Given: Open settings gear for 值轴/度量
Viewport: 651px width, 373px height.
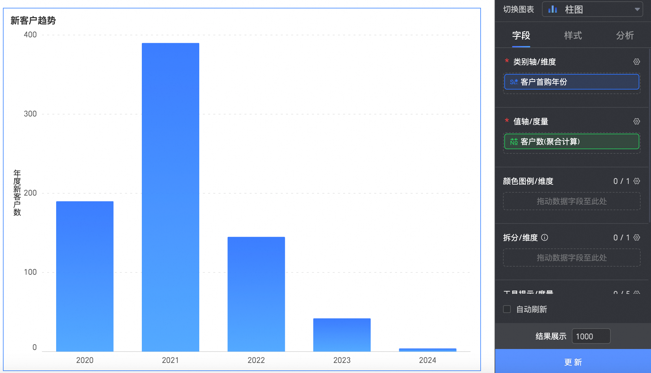Looking at the screenshot, I should [636, 121].
